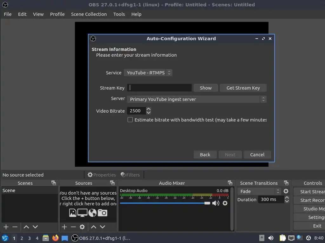The height and width of the screenshot is (243, 325).
Task: Increase transition Duration with the up arrow
Action: pos(287,197)
